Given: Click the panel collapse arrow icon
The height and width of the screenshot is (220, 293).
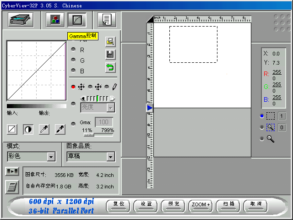Looking at the screenshot, I should pos(12,171).
